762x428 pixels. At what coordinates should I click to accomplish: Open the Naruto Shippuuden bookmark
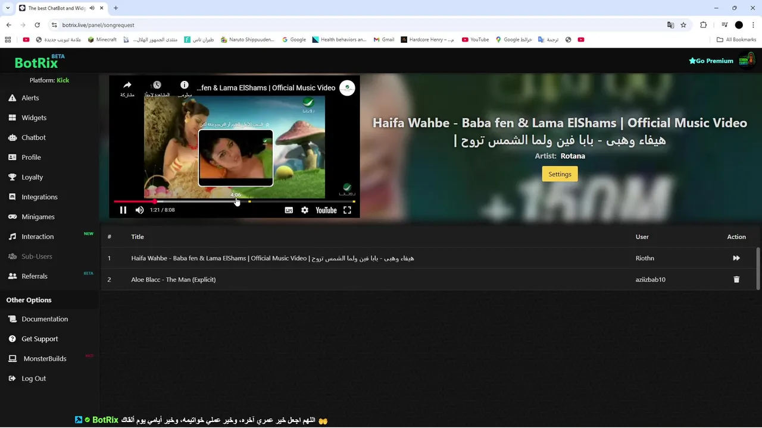[247, 40]
